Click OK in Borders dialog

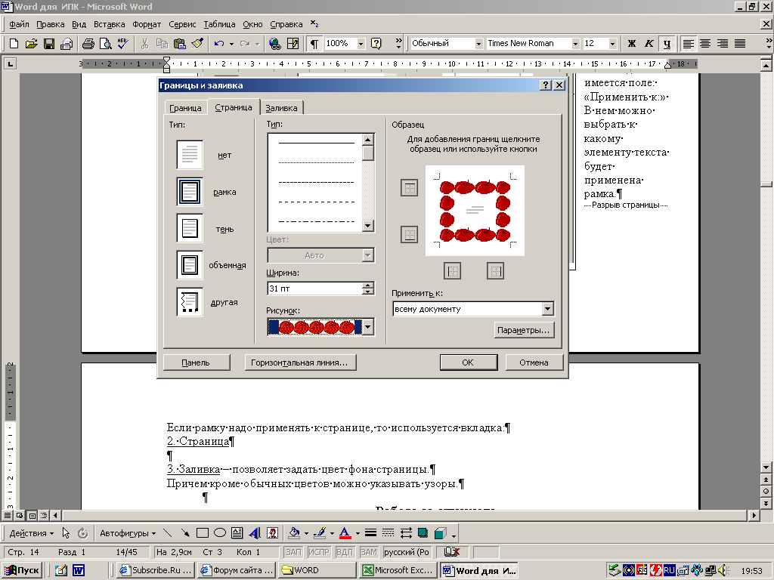tap(468, 362)
